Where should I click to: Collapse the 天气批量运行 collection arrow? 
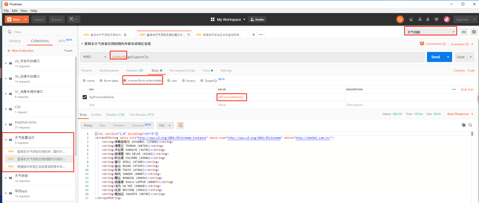pos(6,140)
